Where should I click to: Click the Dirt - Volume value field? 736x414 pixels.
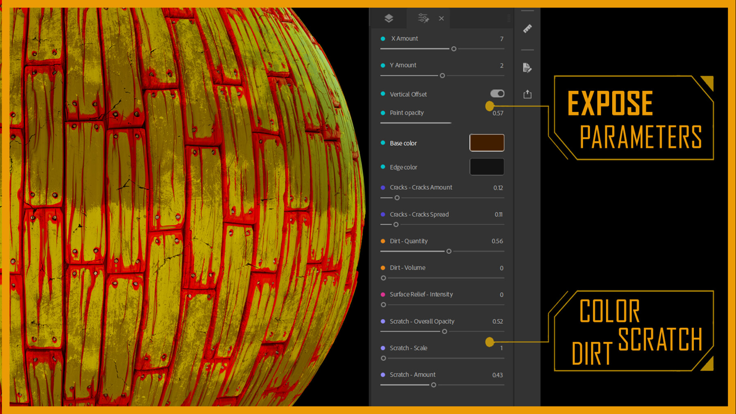(x=501, y=268)
